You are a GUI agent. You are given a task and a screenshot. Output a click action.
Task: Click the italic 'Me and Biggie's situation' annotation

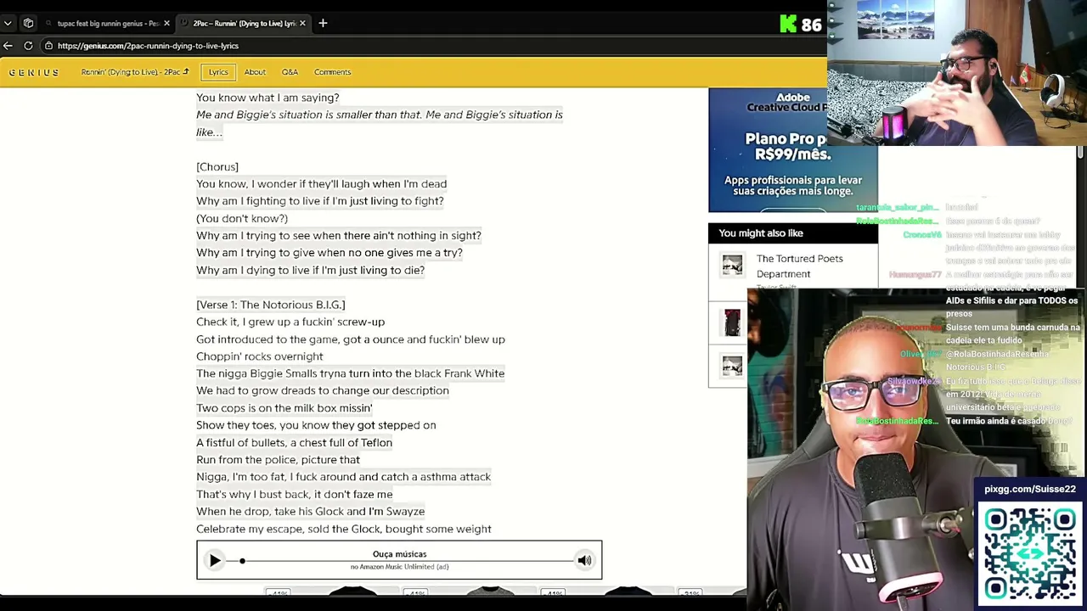click(380, 123)
